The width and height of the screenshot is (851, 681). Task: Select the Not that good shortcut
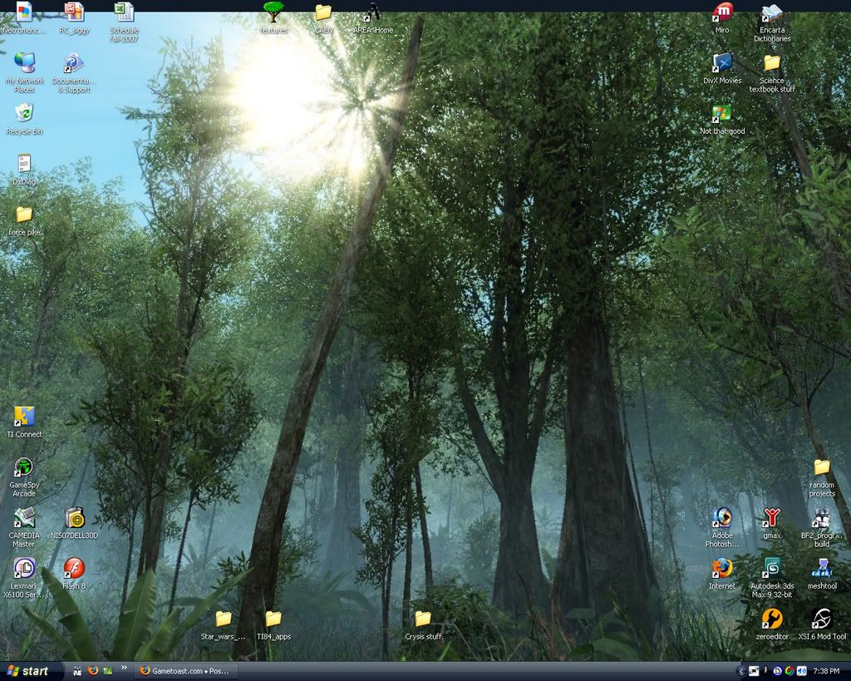click(722, 119)
